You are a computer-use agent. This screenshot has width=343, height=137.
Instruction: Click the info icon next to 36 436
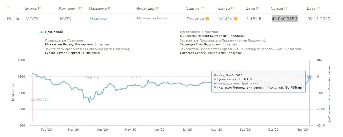(236, 19)
